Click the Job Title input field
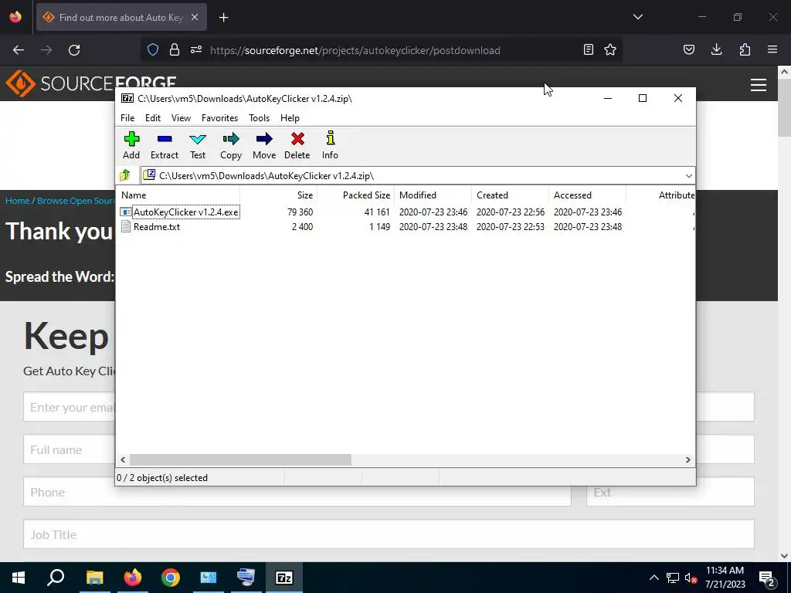The image size is (791, 593). tap(389, 534)
